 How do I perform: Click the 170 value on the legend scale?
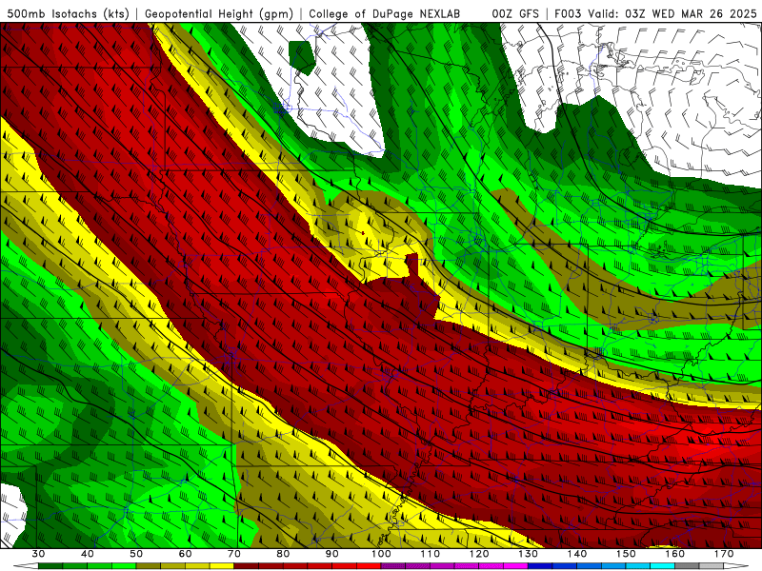click(724, 554)
